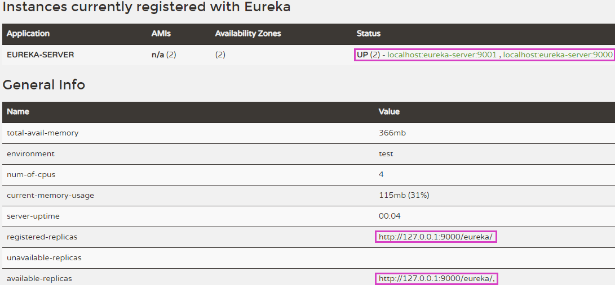Open the localhost:eureka-server:9000 instance link
Image resolution: width=615 pixels, height=285 pixels.
click(558, 55)
